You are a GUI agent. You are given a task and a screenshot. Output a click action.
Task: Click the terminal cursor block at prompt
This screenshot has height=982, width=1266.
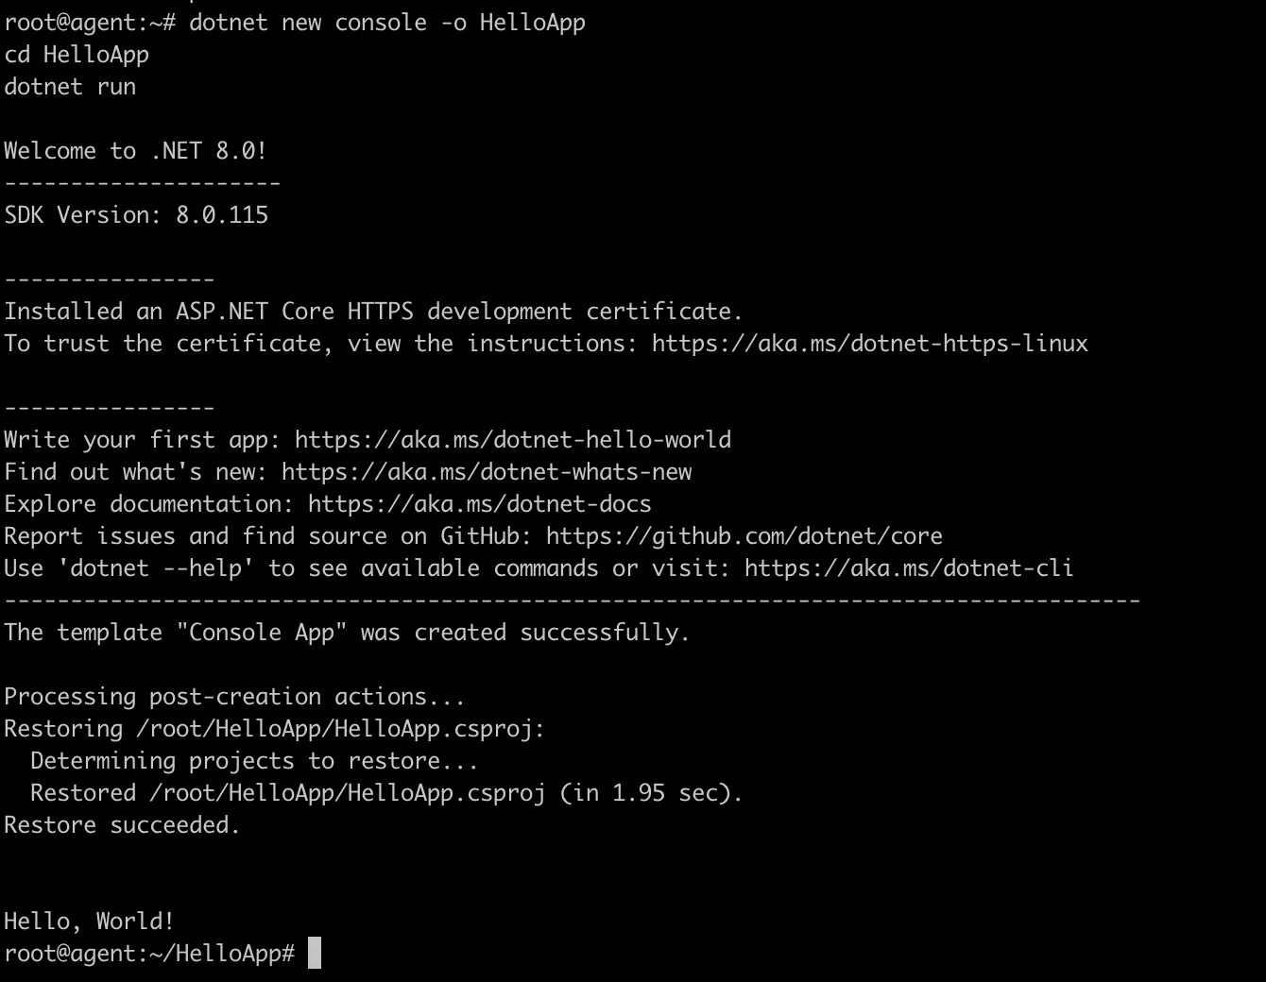point(315,953)
